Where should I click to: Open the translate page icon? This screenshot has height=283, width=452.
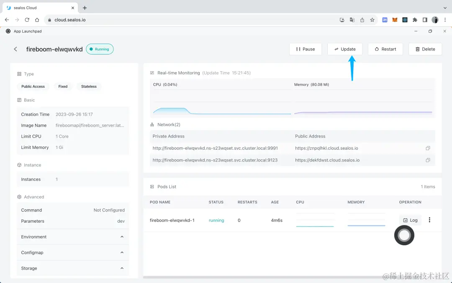[x=352, y=20]
